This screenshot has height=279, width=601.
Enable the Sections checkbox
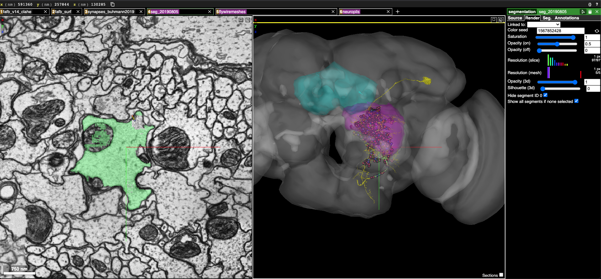501,275
